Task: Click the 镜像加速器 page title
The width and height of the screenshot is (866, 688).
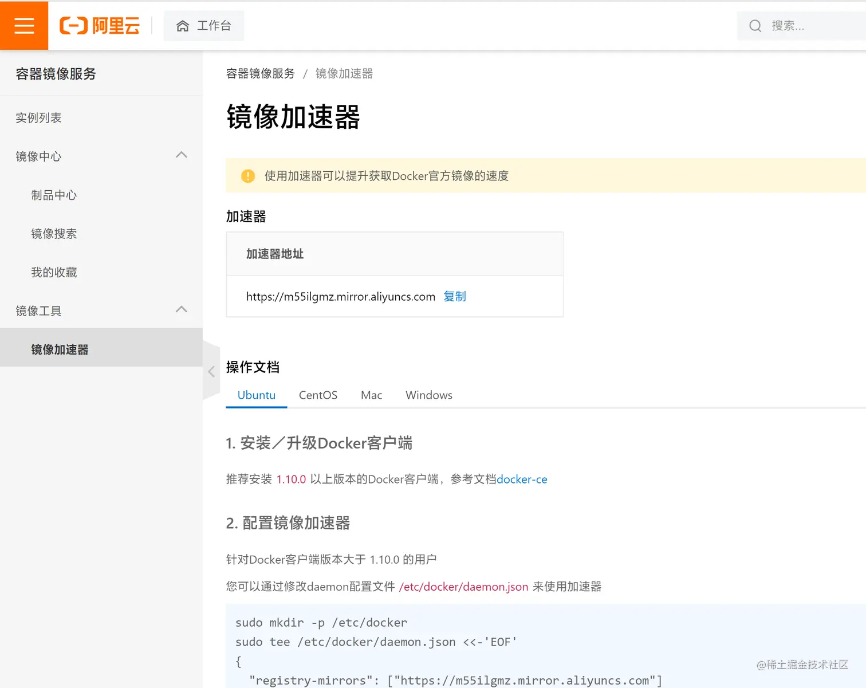Action: tap(293, 117)
